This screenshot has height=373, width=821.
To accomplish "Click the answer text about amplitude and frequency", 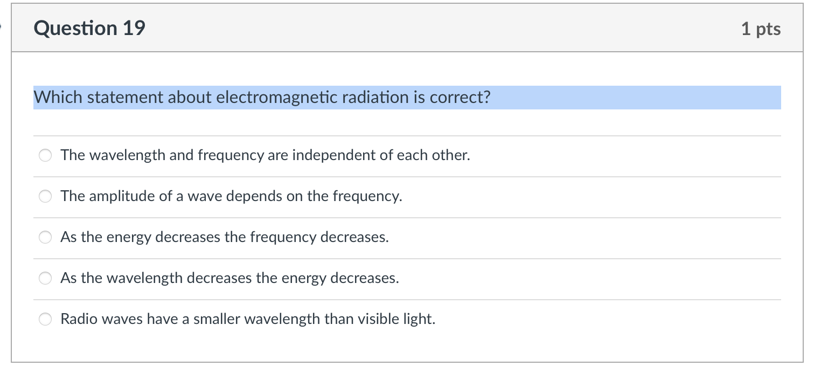I will pyautogui.click(x=231, y=196).
